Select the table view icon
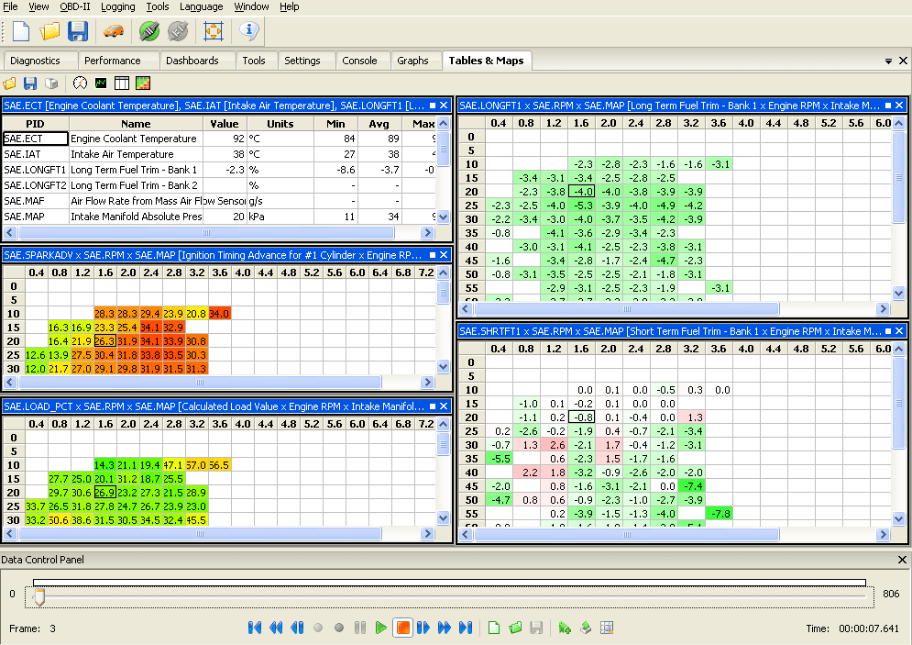The height and width of the screenshot is (645, 912). coord(121,83)
